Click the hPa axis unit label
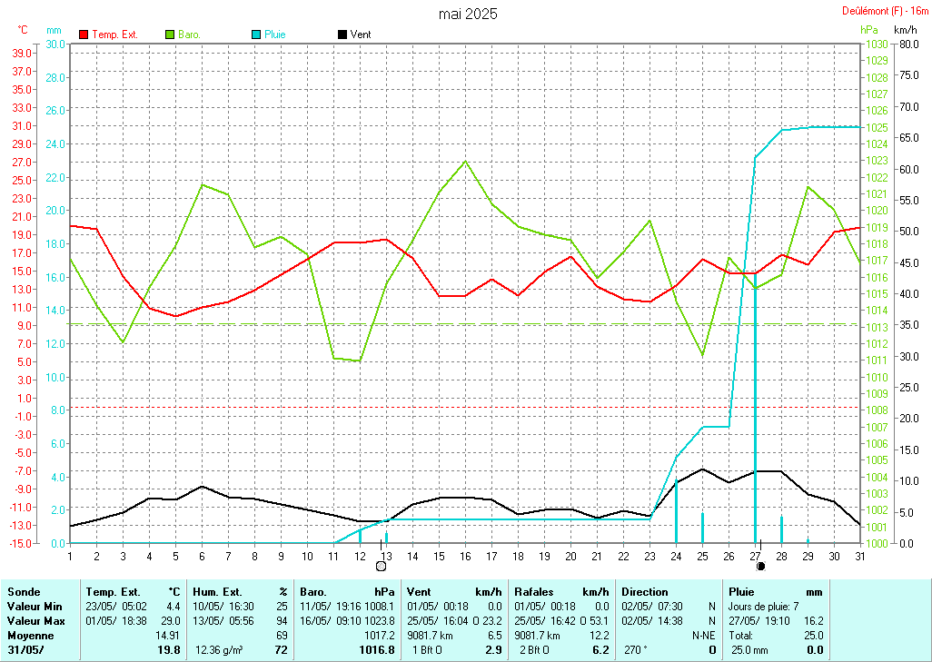 tap(868, 30)
